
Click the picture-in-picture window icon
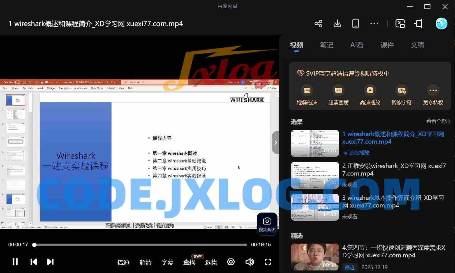pyautogui.click(x=400, y=24)
